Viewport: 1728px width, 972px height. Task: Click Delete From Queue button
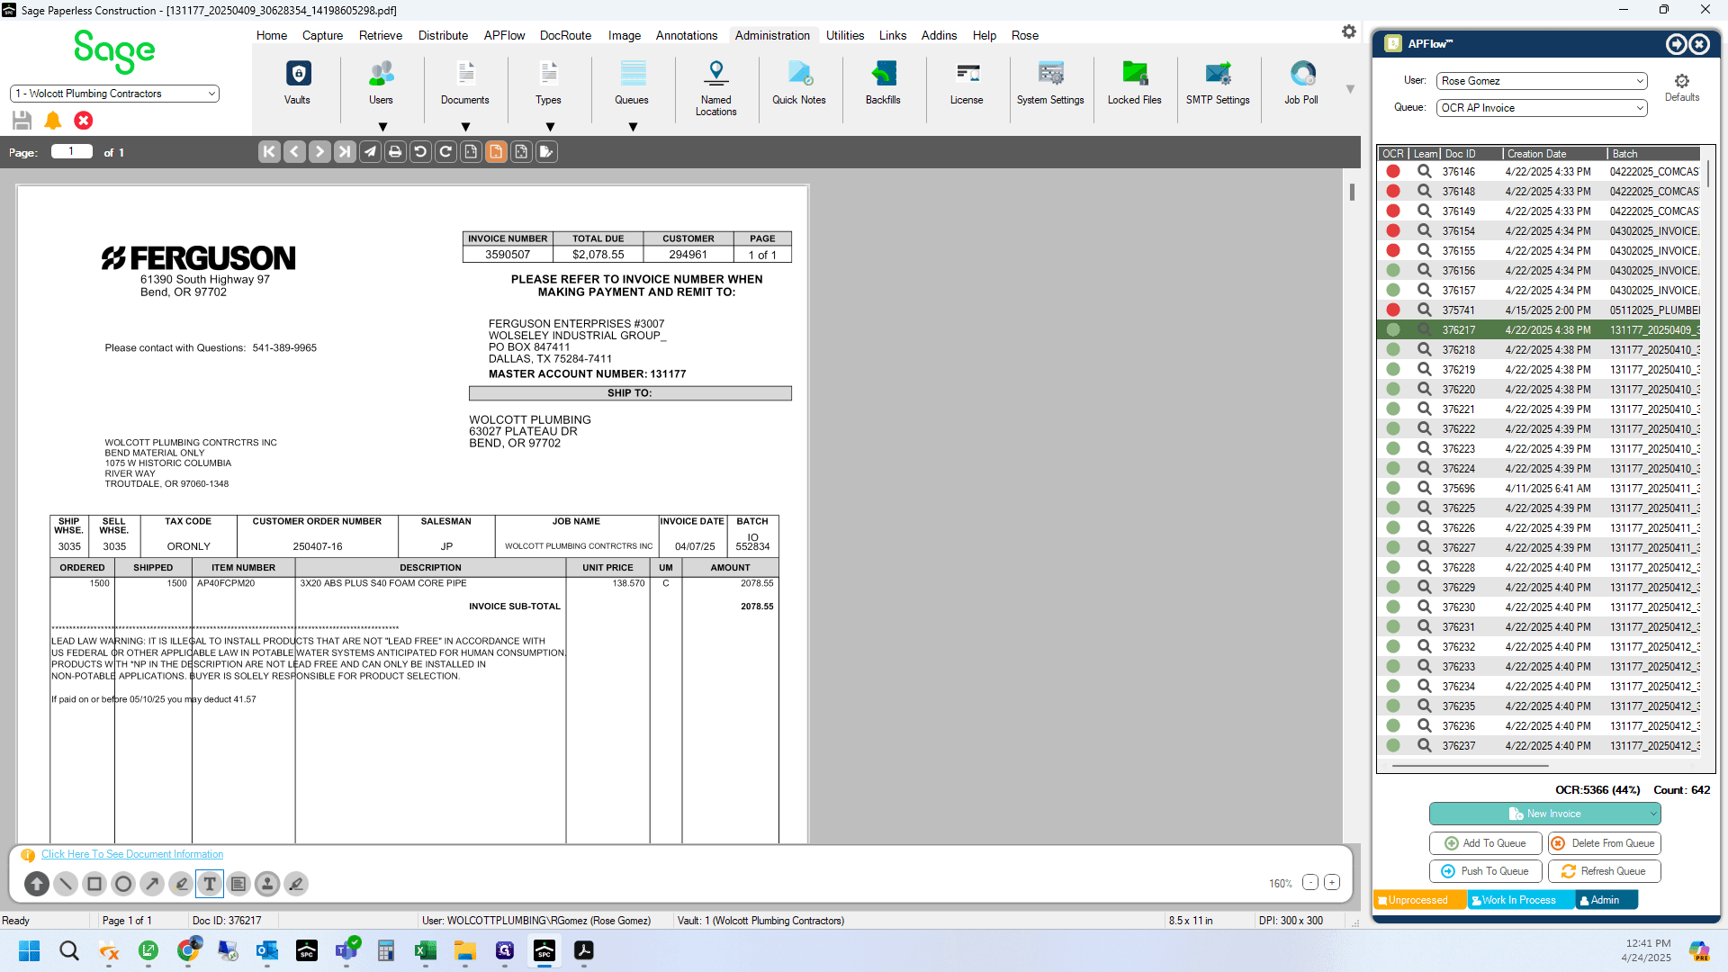(1604, 843)
